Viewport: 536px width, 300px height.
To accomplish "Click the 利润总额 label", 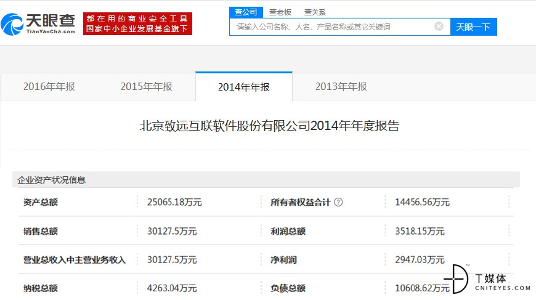I will point(288,232).
